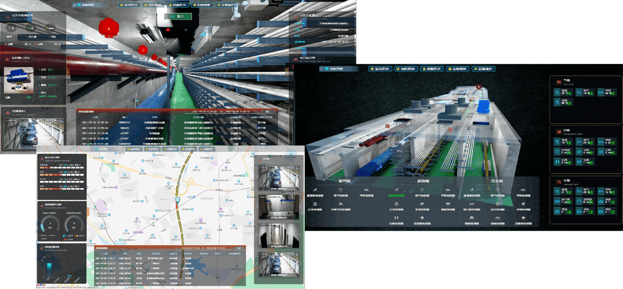Click the Sewage tank panel header icon

click(x=558, y=182)
